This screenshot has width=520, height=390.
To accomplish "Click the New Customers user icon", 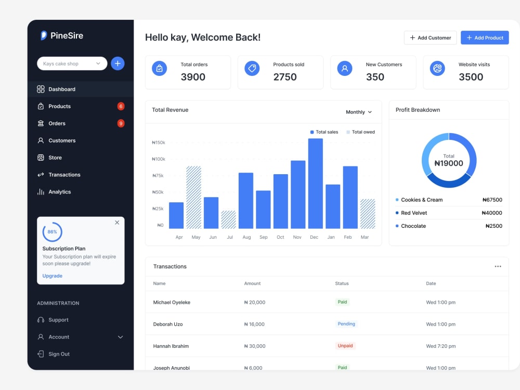I will click(345, 68).
